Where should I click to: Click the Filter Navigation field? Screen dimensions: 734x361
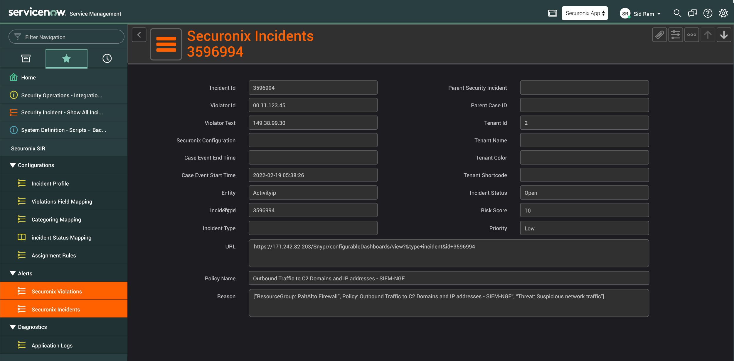click(66, 37)
